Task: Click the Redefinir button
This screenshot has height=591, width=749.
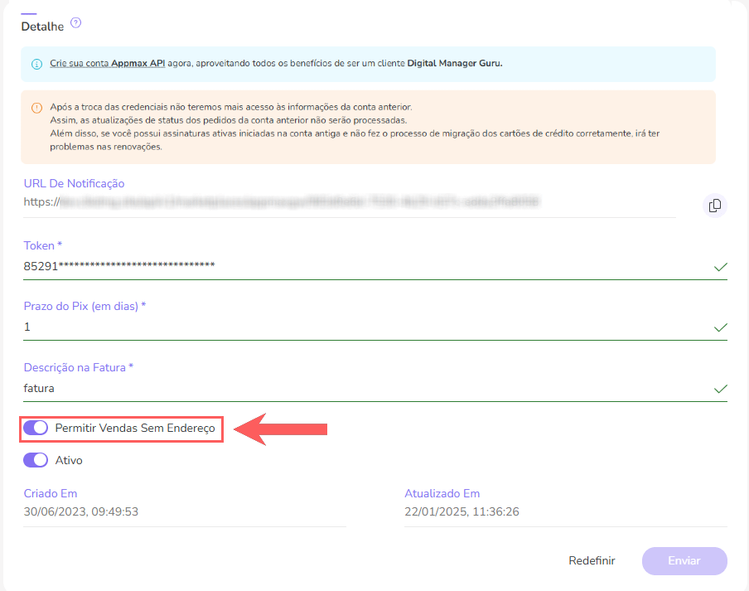Action: (x=592, y=560)
